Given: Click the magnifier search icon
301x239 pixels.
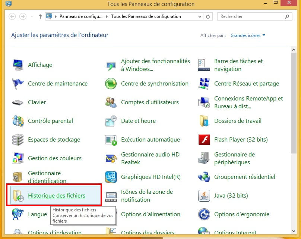Looking at the screenshot, I should pyautogui.click(x=287, y=16).
